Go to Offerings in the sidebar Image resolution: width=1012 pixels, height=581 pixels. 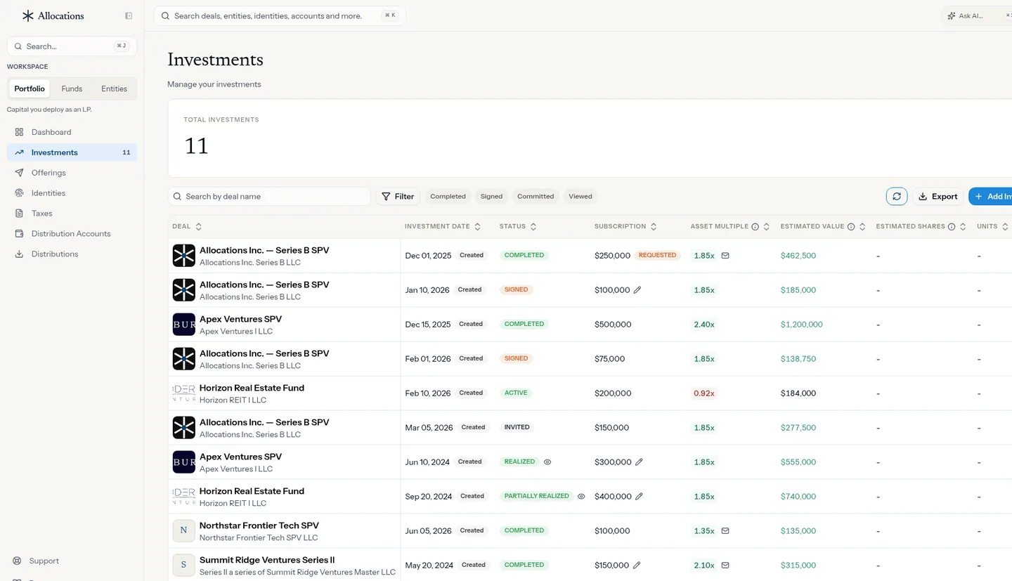tap(72, 173)
